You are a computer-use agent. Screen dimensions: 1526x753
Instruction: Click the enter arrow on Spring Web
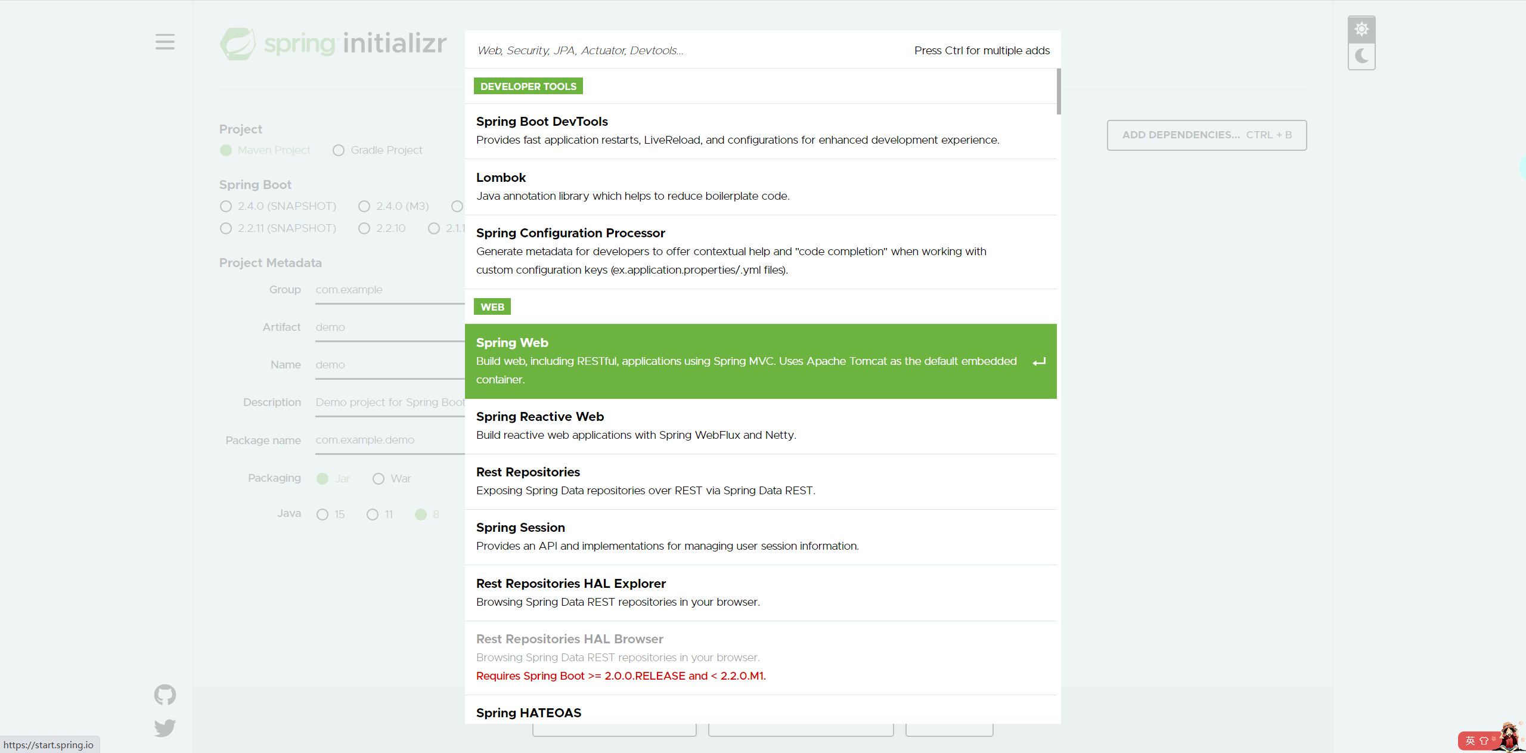click(1039, 362)
